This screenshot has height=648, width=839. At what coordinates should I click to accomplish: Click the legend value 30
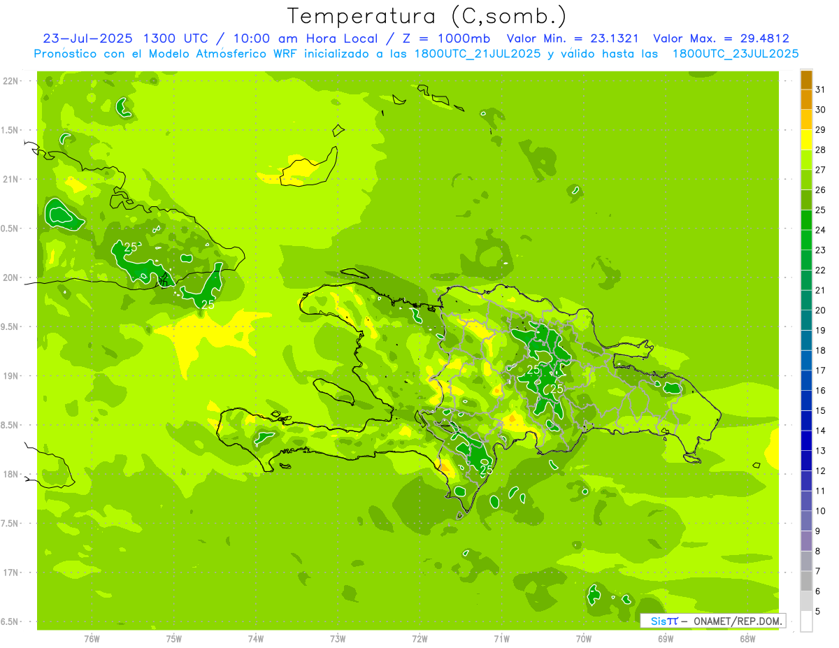pos(820,110)
